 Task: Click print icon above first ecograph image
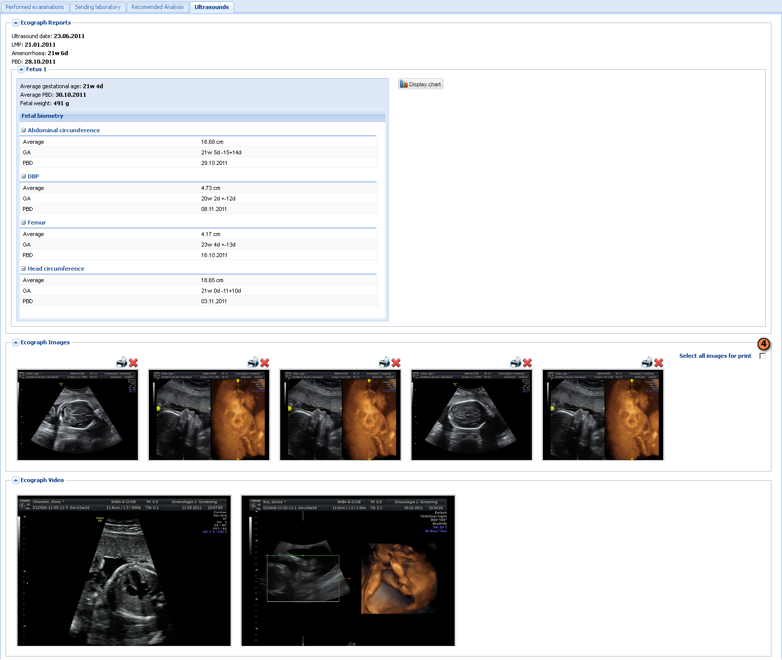121,362
